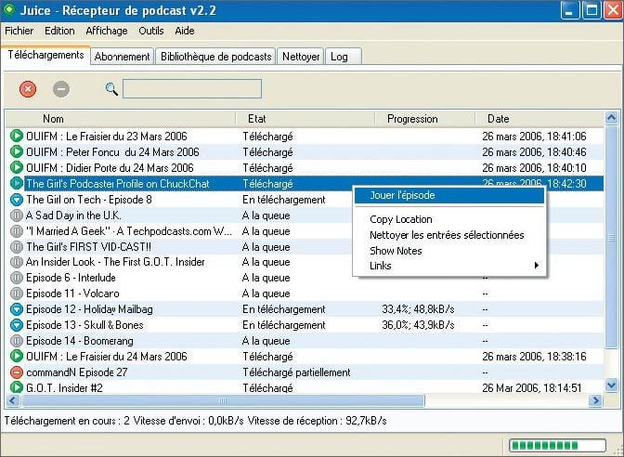
Task: Click inside the search text field
Action: pos(192,89)
